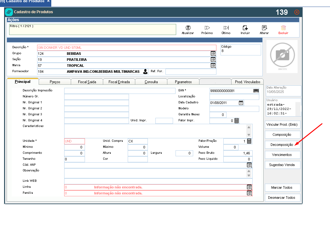
Task: Open the Parametros tab
Action: 183,82
